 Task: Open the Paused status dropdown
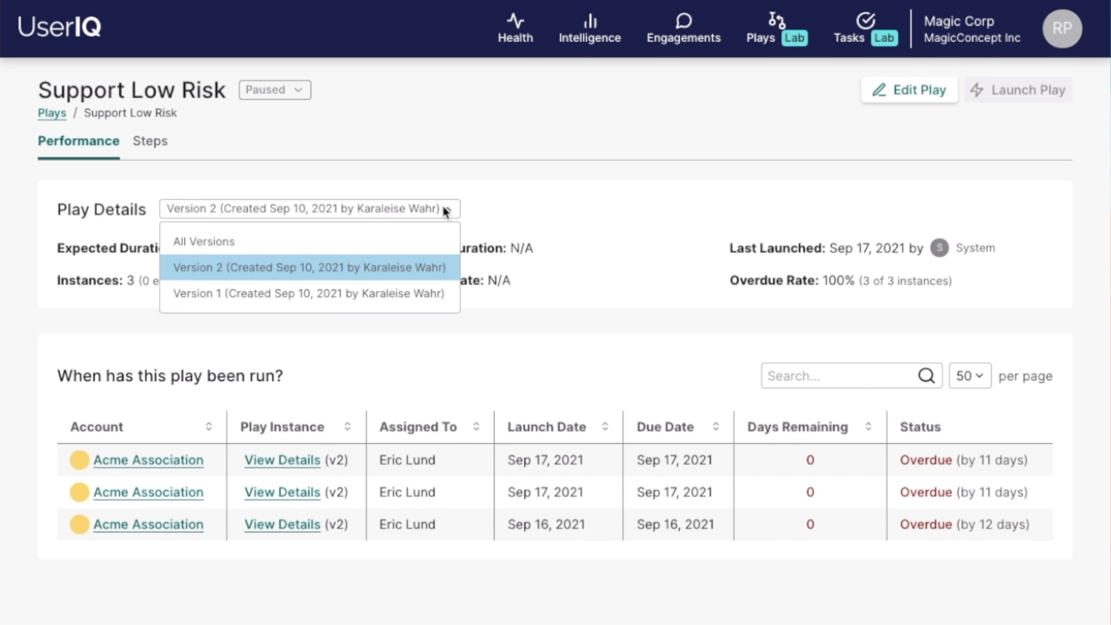(275, 90)
